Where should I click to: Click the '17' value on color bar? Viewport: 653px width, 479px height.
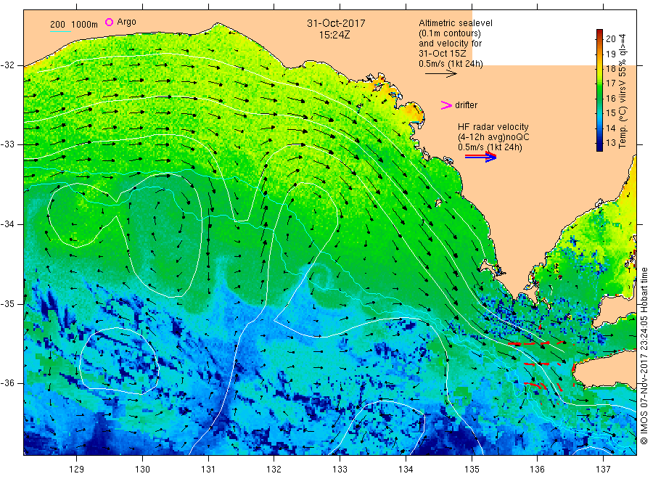610,83
